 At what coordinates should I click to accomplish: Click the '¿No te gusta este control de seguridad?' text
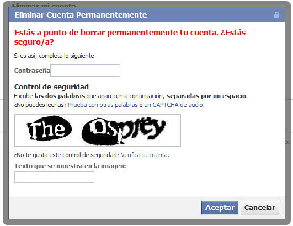point(67,155)
